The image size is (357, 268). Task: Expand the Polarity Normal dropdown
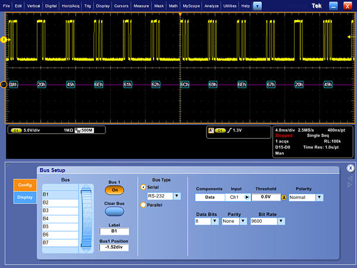click(x=320, y=197)
